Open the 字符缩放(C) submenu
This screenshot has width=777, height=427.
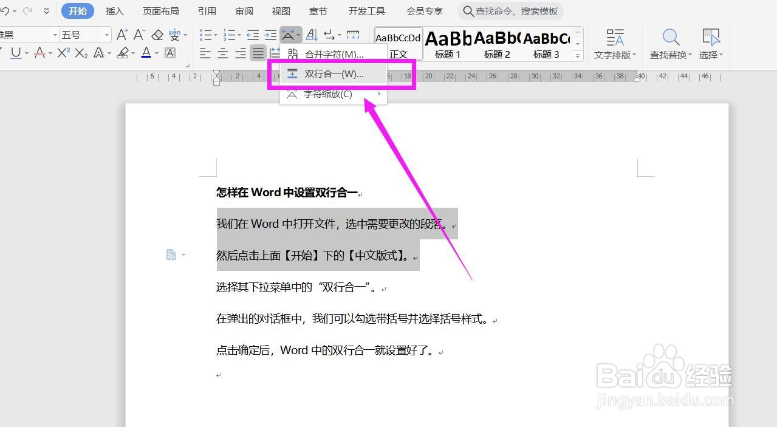click(x=334, y=94)
